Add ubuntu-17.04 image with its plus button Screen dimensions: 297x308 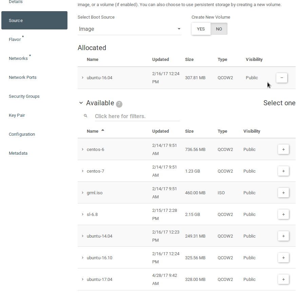point(283,279)
